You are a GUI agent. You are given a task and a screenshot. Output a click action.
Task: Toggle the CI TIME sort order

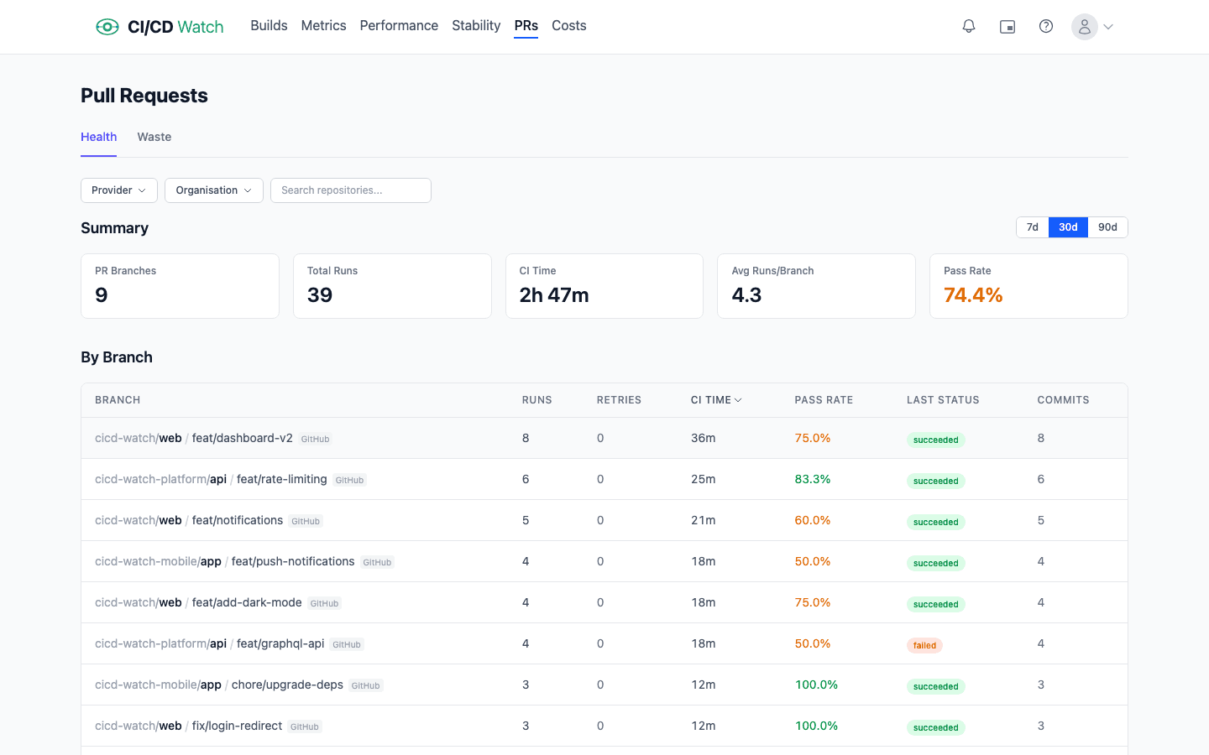(x=715, y=399)
